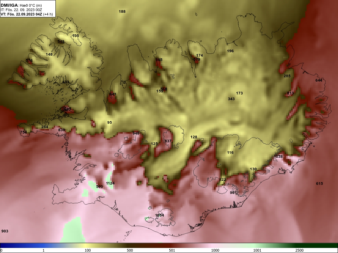Image resolution: width=338 pixels, height=253 pixels.
Task: Select the 285 value label
Action: 287,76
